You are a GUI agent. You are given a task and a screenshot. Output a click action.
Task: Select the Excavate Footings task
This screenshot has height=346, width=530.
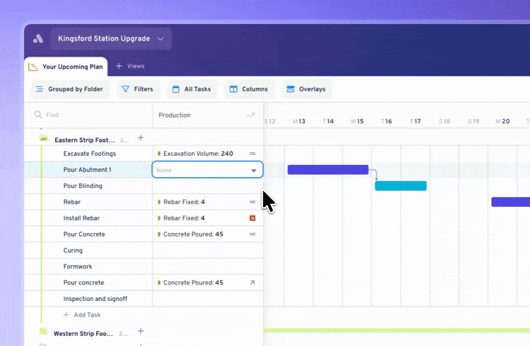(89, 153)
